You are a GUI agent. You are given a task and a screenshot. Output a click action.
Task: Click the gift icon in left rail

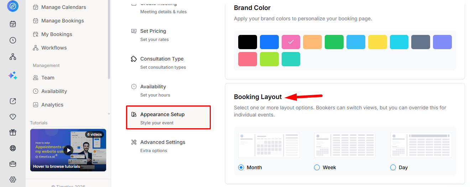click(x=13, y=133)
